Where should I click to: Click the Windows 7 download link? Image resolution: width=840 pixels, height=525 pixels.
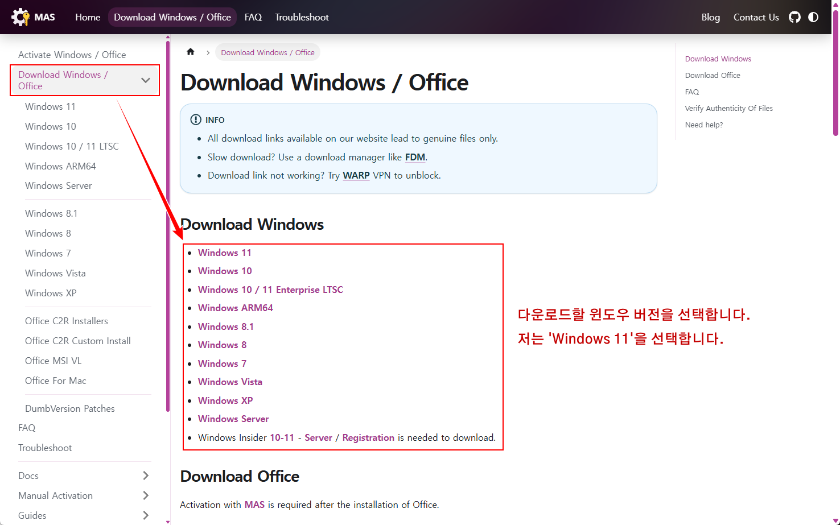coord(223,363)
